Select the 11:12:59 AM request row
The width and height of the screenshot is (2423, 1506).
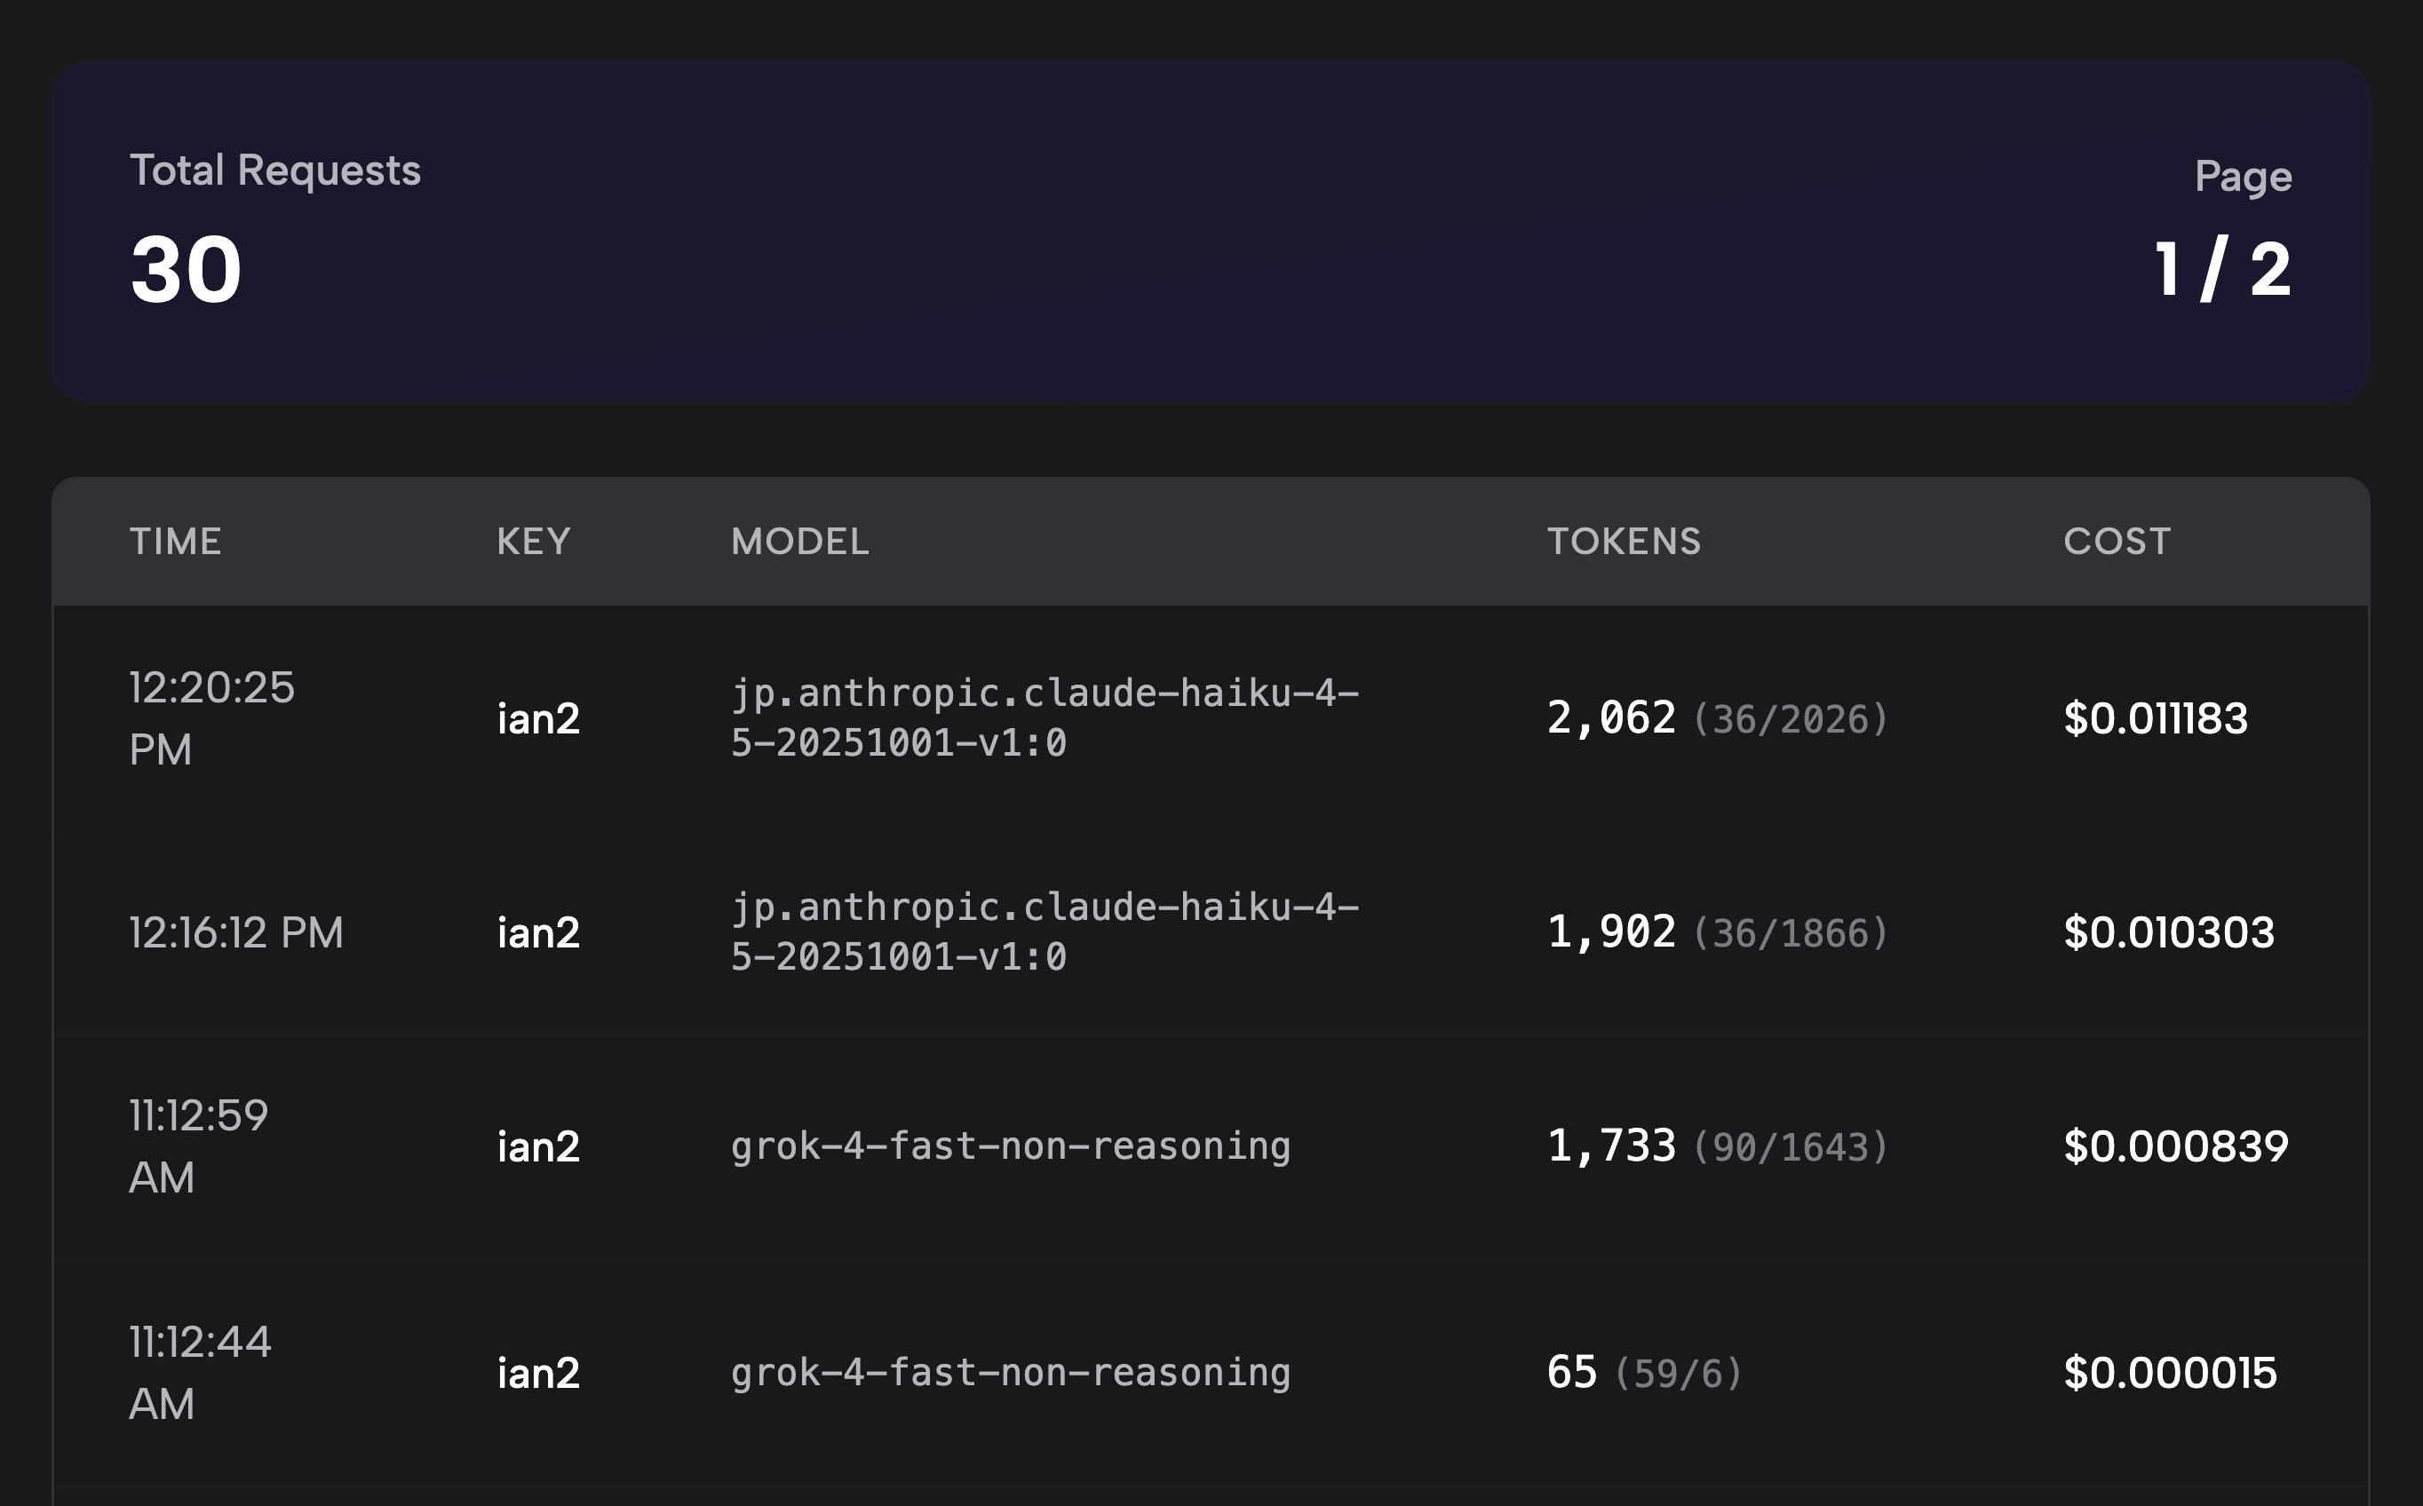(1211, 1147)
